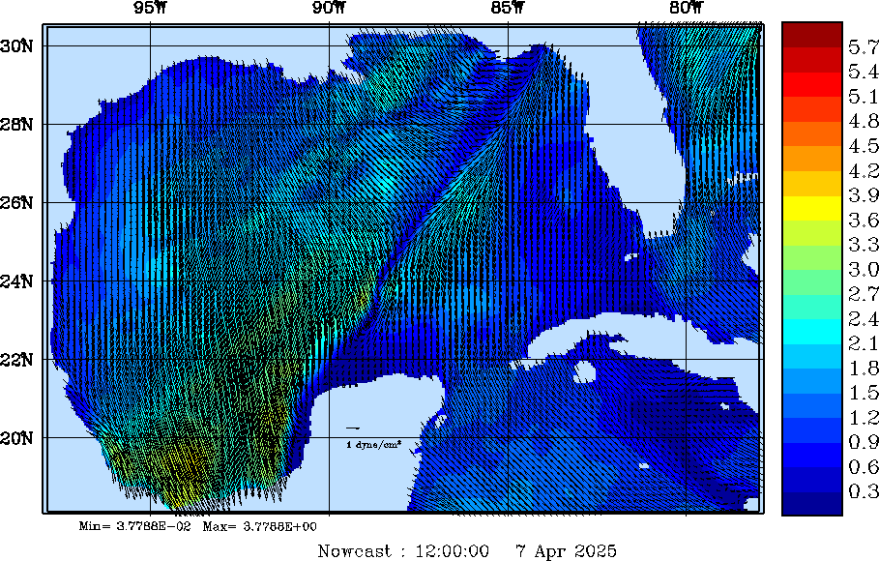Click the 1.8 colorbar label
Screen dimensions: 879x561
point(864,368)
